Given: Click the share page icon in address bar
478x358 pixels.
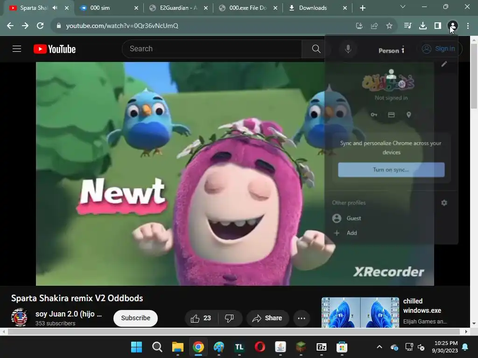Looking at the screenshot, I should click(x=374, y=26).
